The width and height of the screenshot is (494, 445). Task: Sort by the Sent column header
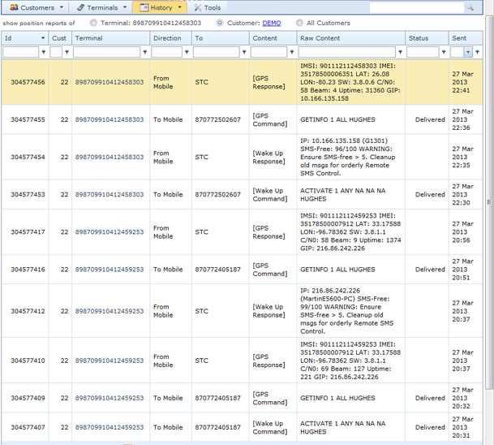tap(466, 38)
